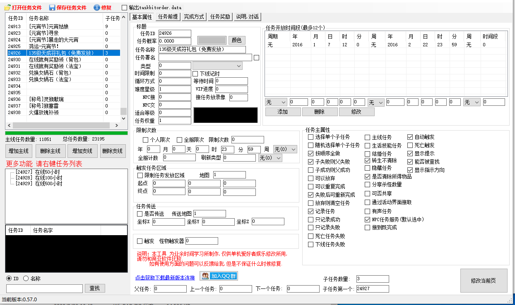Open the 周 无(0) dropdown in 限制次数

tap(285, 149)
